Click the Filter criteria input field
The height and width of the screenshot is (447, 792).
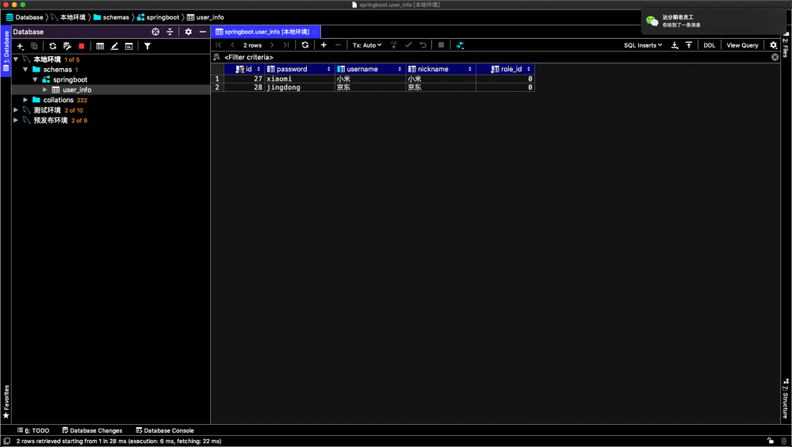[495, 57]
